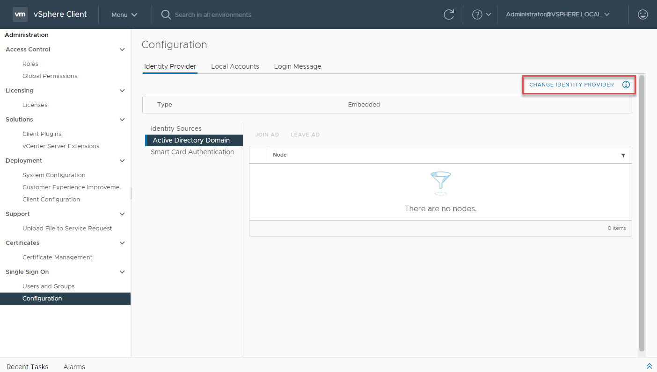Open the Node column filter icon
Viewport: 657px width, 372px height.
623,155
